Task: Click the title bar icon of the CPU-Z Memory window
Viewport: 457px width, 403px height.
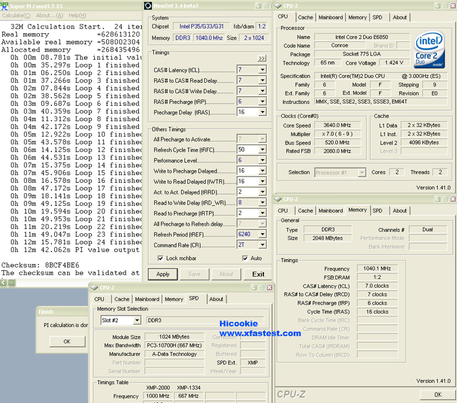Action: [x=278, y=199]
